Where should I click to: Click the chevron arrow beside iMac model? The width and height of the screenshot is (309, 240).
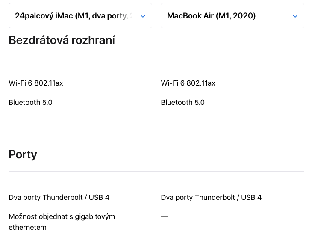[143, 16]
